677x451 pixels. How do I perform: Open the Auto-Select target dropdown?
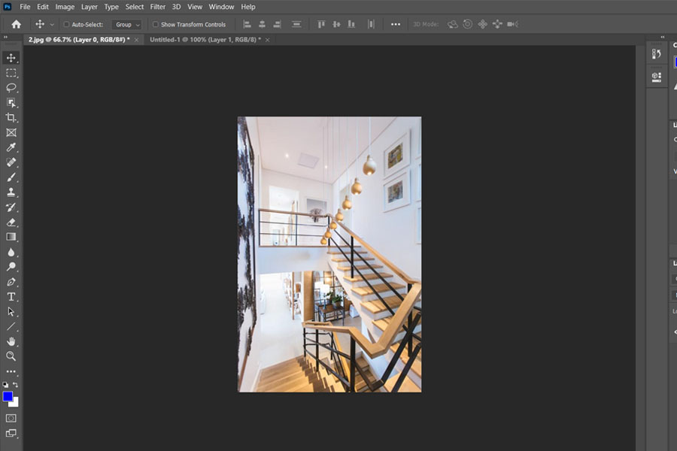click(126, 24)
